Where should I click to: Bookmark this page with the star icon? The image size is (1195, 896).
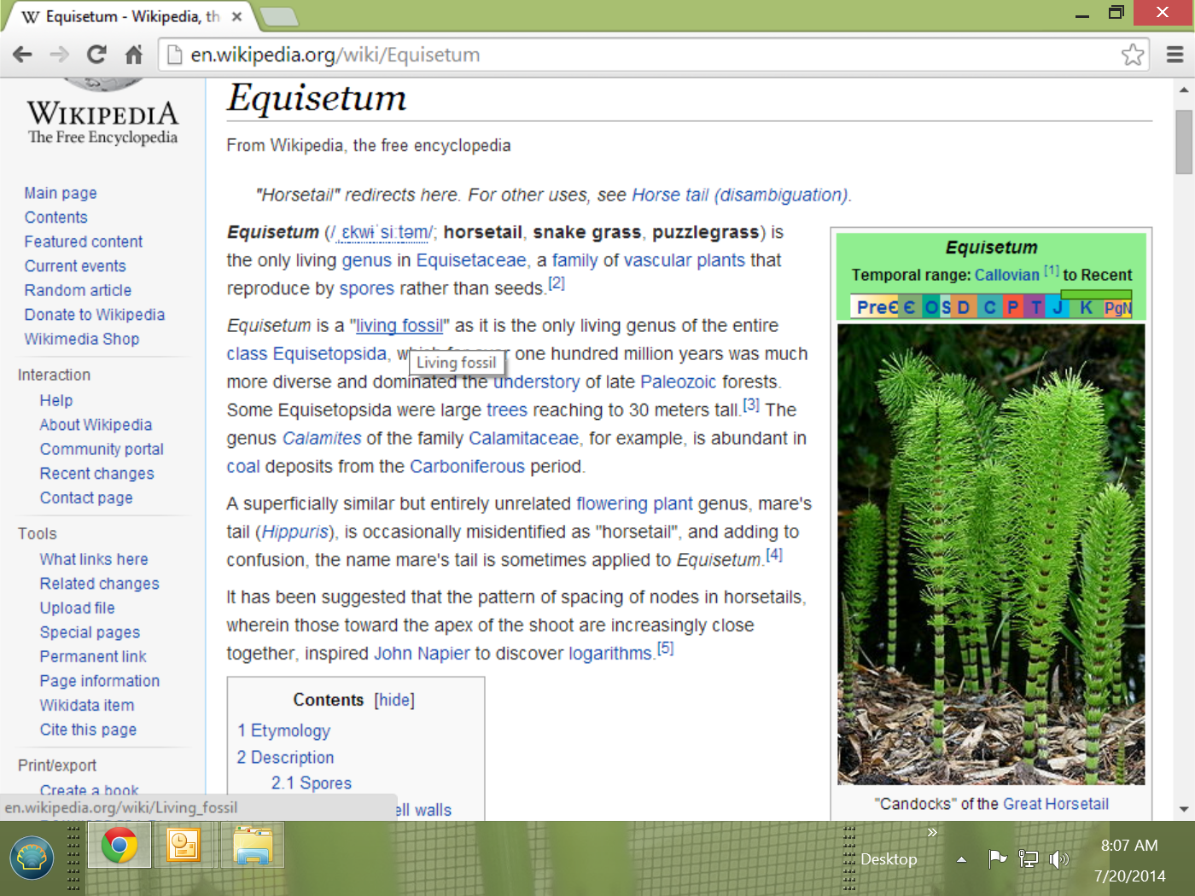(1133, 55)
